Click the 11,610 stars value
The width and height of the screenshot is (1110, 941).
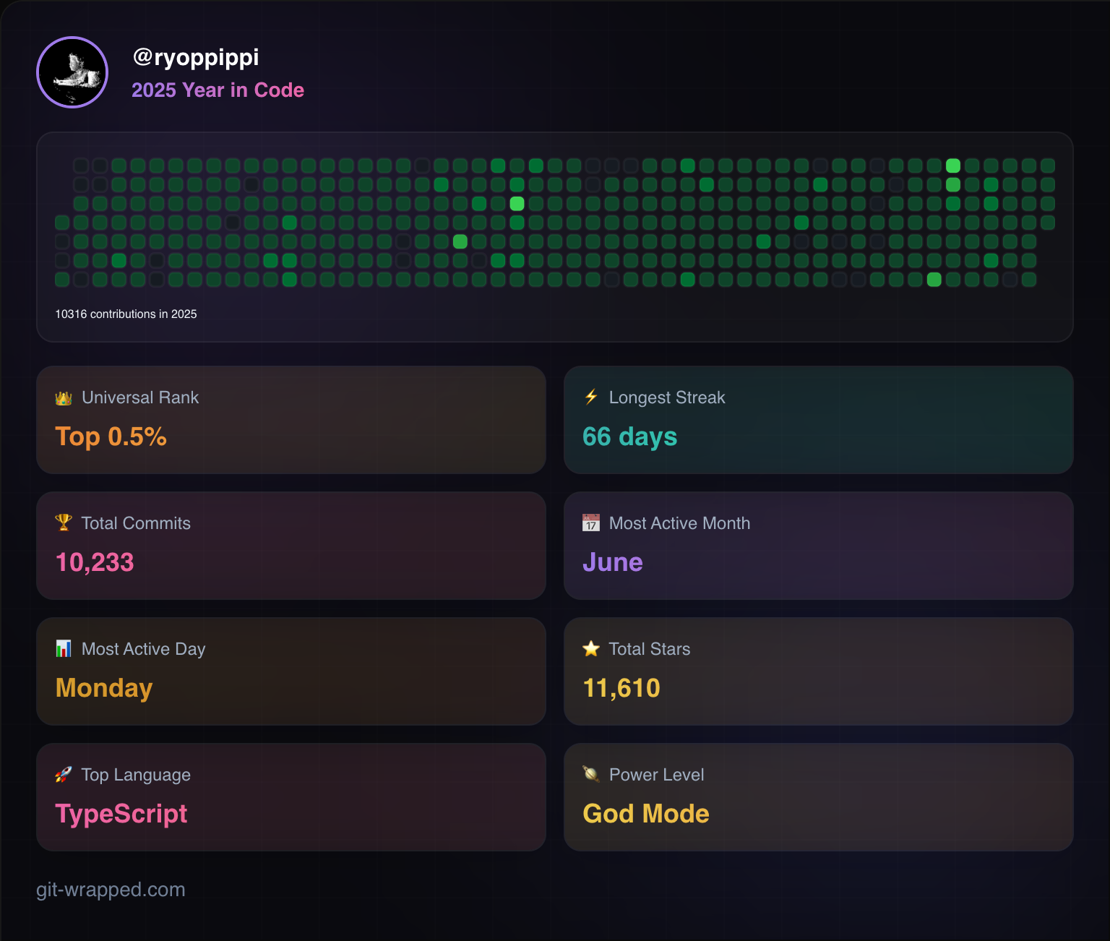[x=621, y=688]
